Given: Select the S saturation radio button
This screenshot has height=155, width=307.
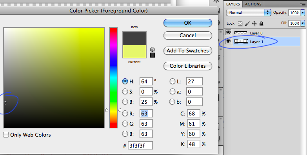Looking at the screenshot, I should point(125,92).
